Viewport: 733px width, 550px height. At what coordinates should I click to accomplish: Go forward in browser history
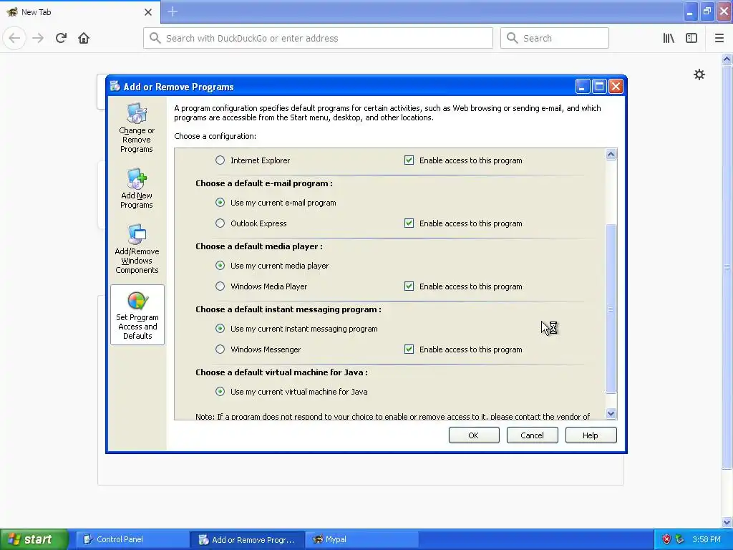pyautogui.click(x=38, y=38)
